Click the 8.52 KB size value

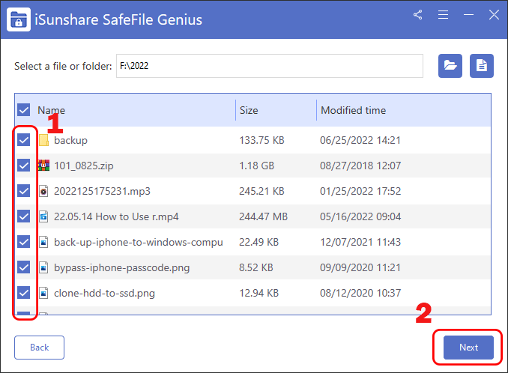click(x=256, y=267)
